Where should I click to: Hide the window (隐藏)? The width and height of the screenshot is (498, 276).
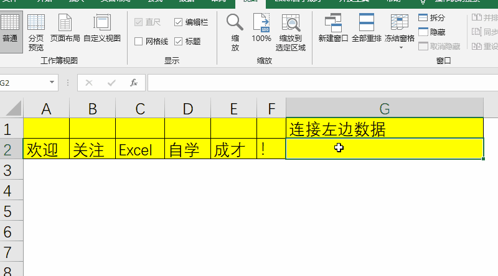pos(431,32)
